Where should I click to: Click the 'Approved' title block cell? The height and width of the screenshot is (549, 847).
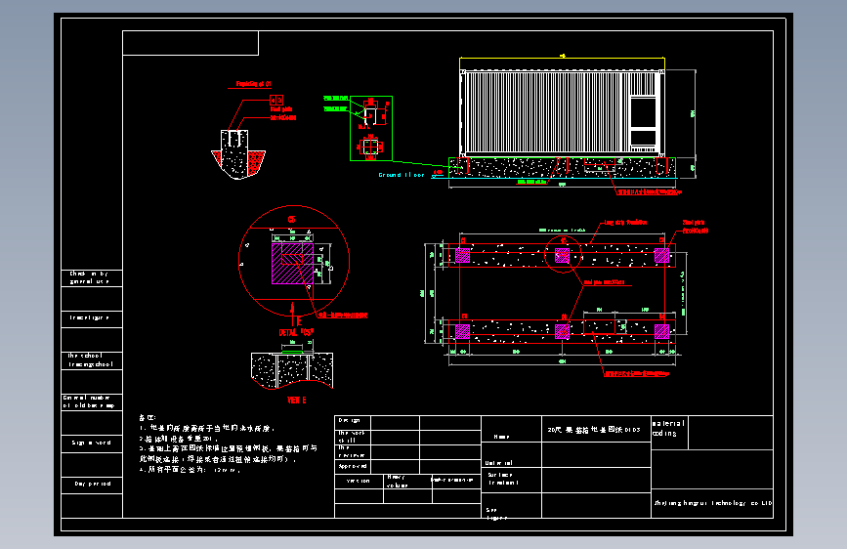pos(353,466)
